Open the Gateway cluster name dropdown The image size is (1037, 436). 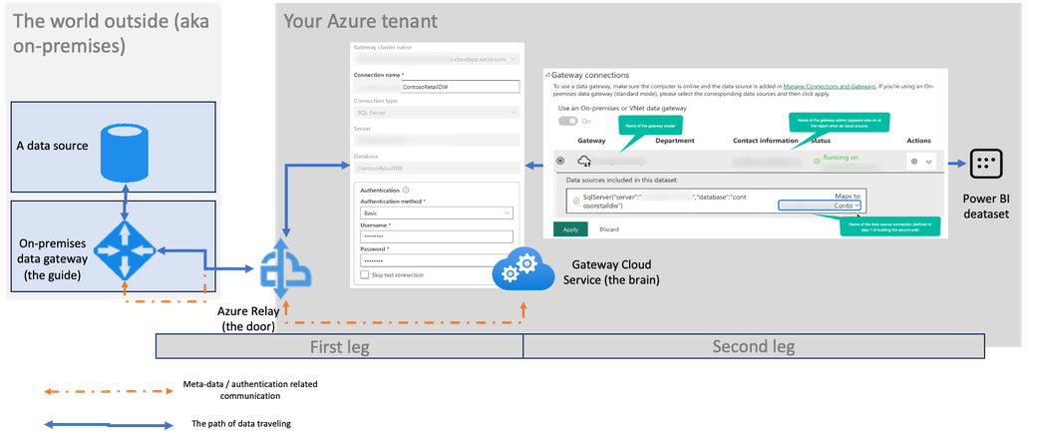pos(437,59)
